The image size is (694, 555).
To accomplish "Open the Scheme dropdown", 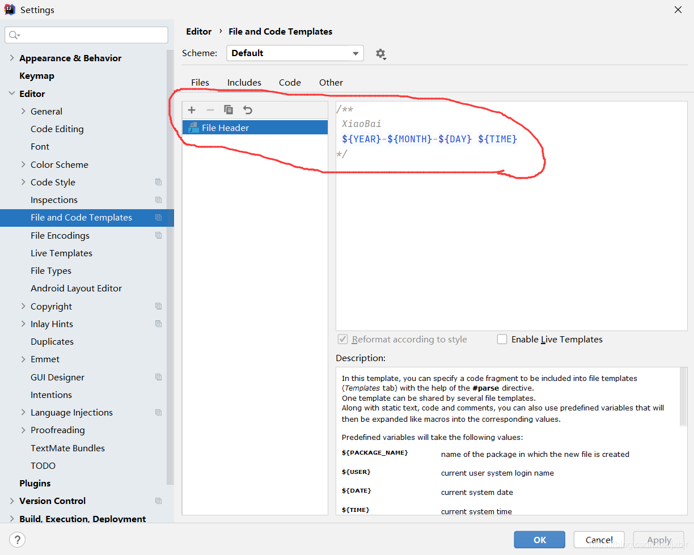I will tap(295, 53).
